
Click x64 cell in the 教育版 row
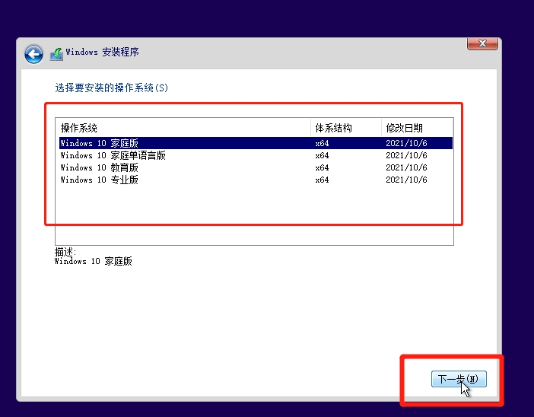(323, 167)
